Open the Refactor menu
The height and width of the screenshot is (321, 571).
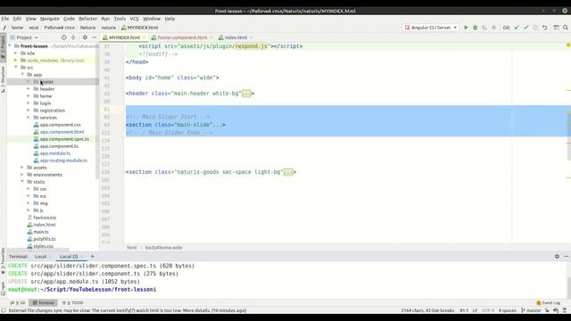(87, 19)
